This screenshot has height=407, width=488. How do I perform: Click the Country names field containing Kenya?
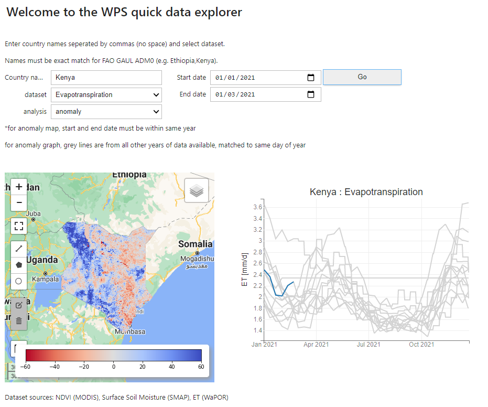[x=106, y=78]
